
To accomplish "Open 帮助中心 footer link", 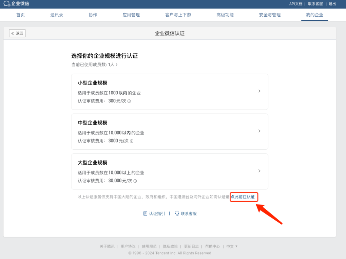I will [212, 246].
